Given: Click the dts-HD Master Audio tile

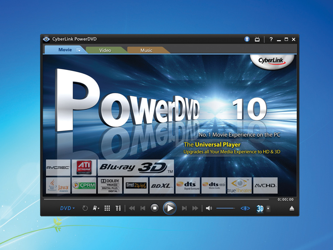Looking at the screenshot, I should (x=214, y=185).
